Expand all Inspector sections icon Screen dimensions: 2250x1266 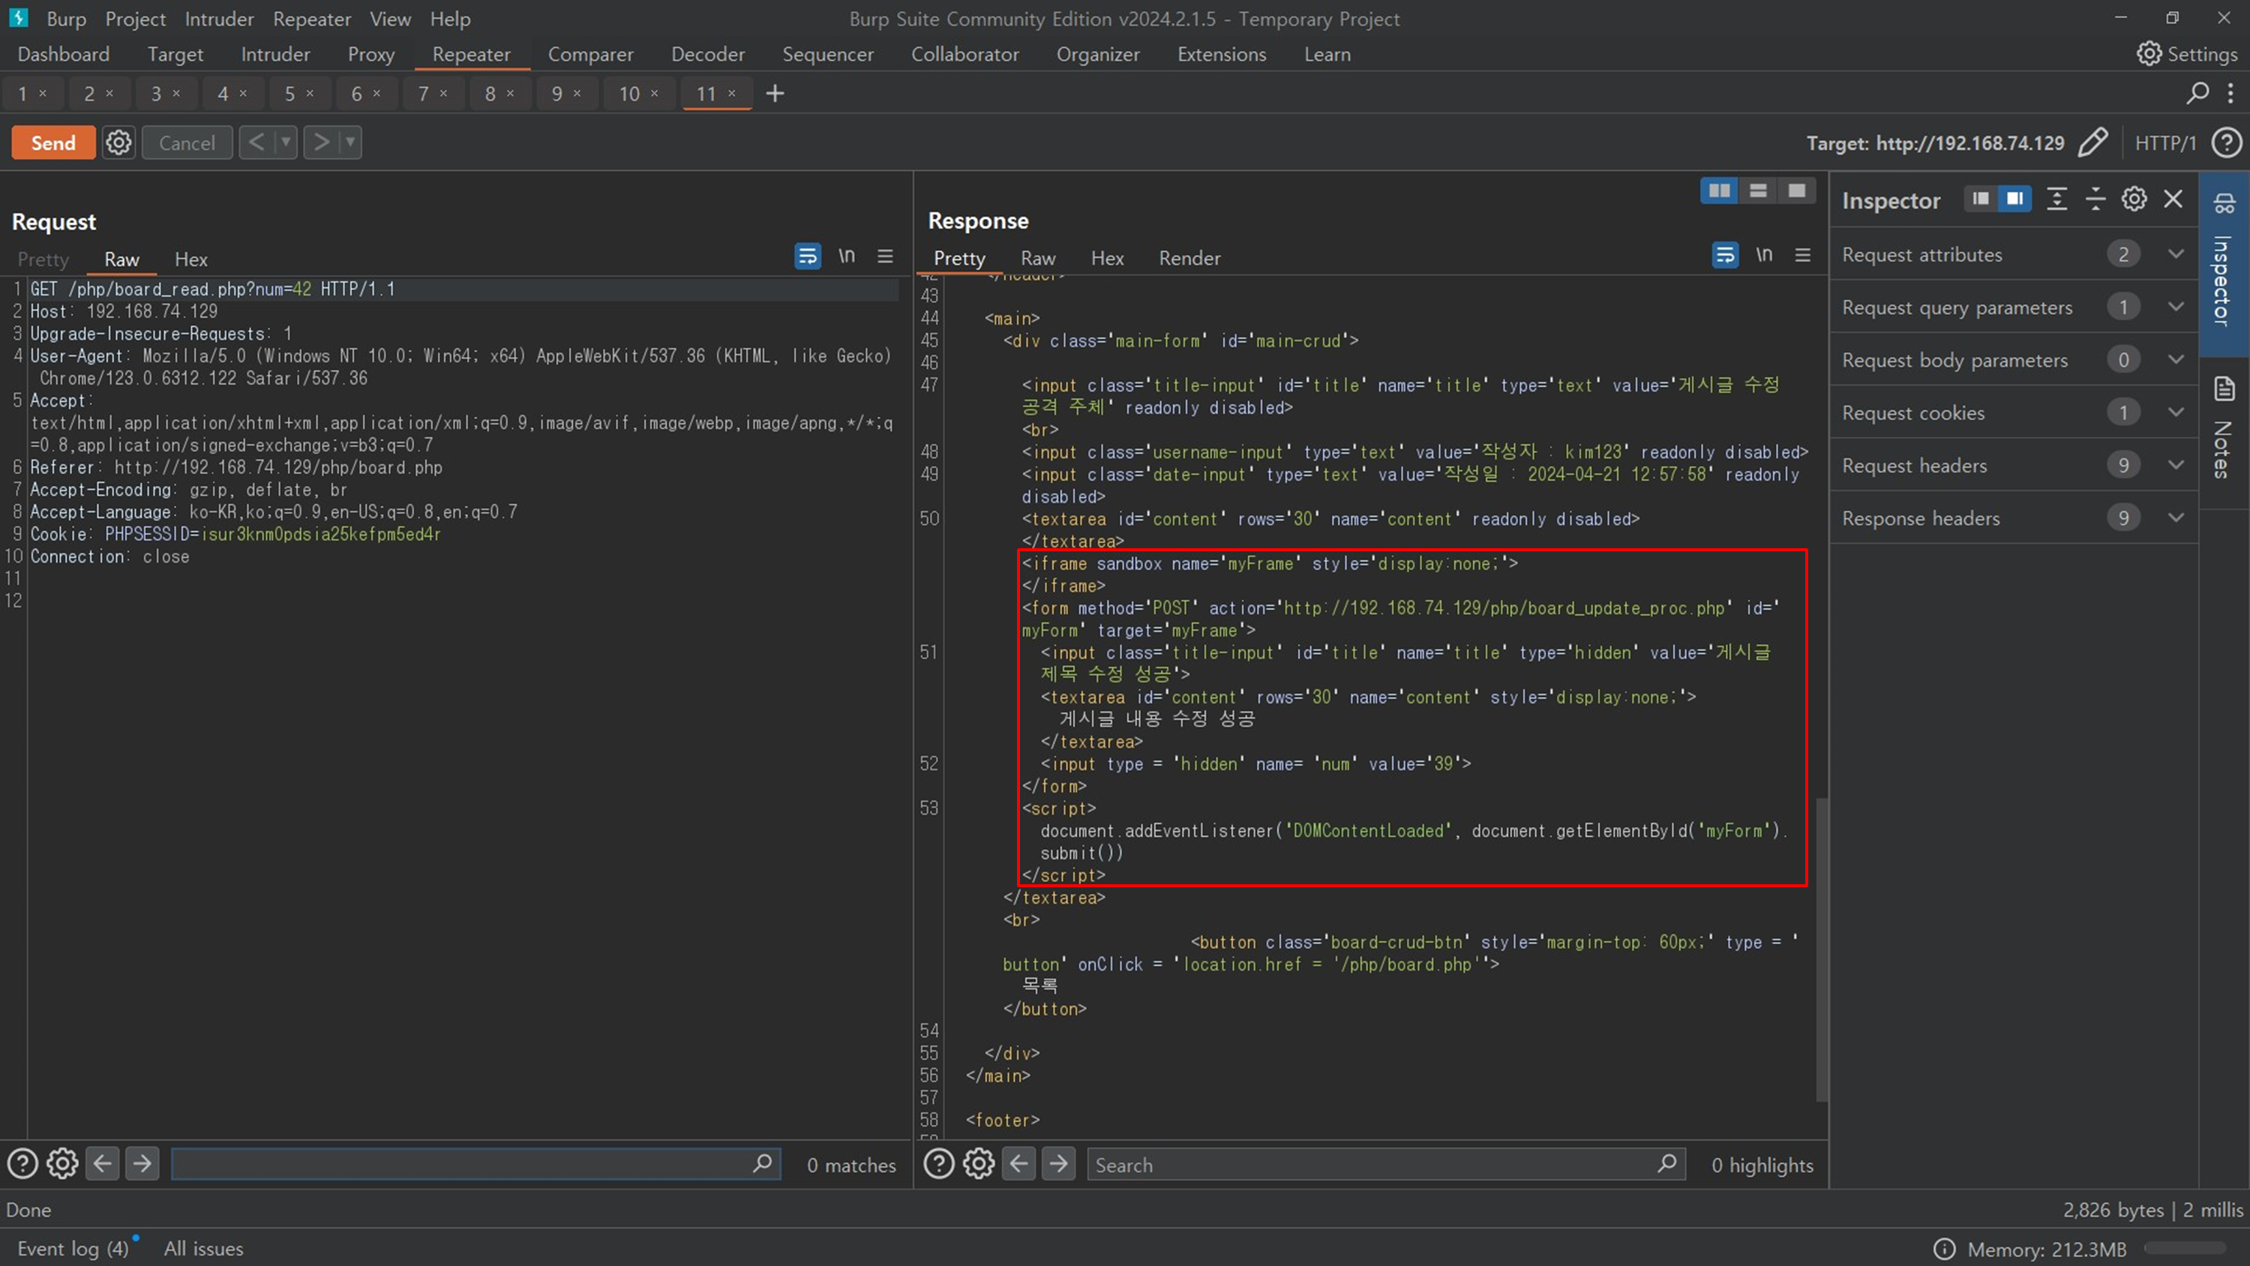point(2057,199)
